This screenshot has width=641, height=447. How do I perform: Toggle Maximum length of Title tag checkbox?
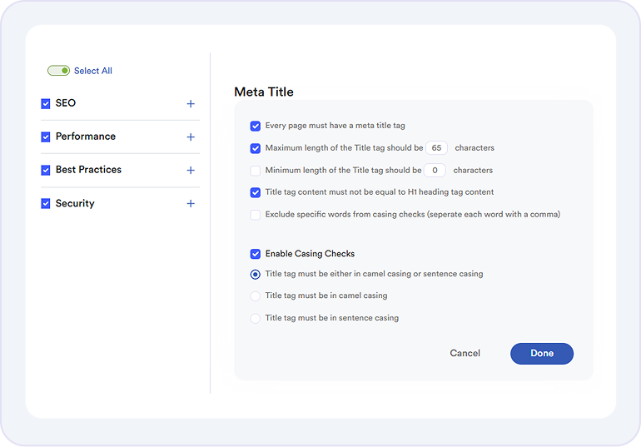tap(256, 148)
